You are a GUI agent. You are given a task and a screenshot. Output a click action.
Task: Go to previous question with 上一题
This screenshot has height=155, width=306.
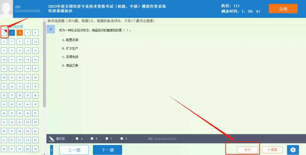point(74,150)
